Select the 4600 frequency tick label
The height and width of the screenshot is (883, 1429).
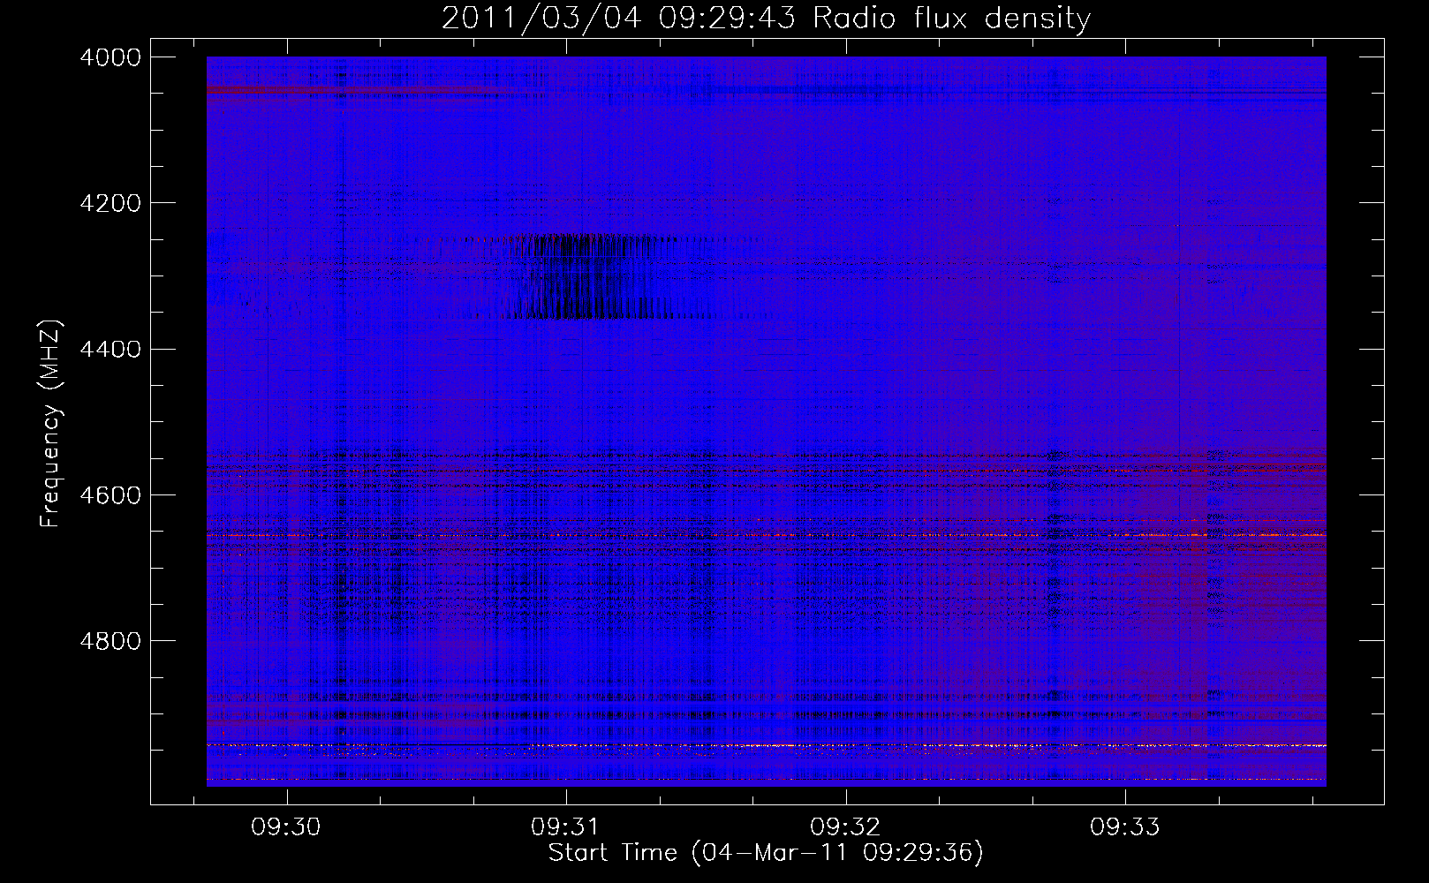coord(110,495)
